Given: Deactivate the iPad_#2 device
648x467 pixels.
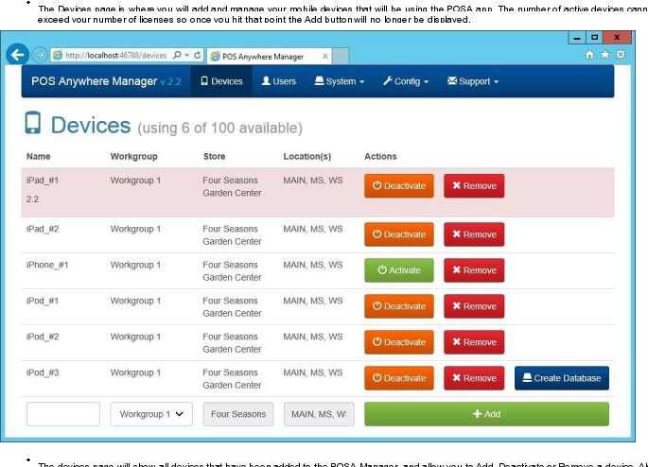Looking at the screenshot, I should tap(399, 234).
